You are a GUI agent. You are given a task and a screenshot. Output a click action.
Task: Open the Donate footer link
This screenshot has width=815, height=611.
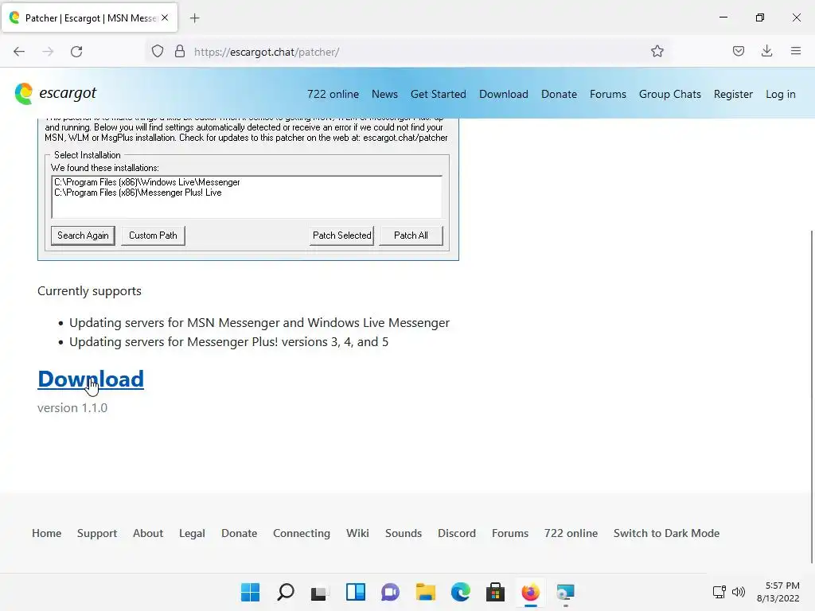point(239,533)
